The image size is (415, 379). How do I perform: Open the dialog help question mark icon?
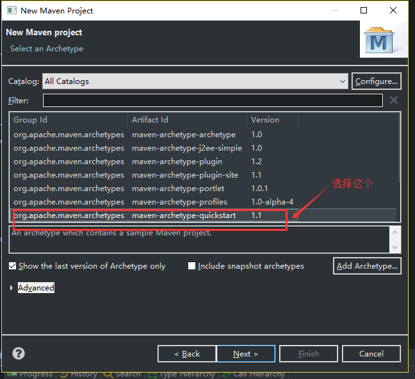pos(19,353)
